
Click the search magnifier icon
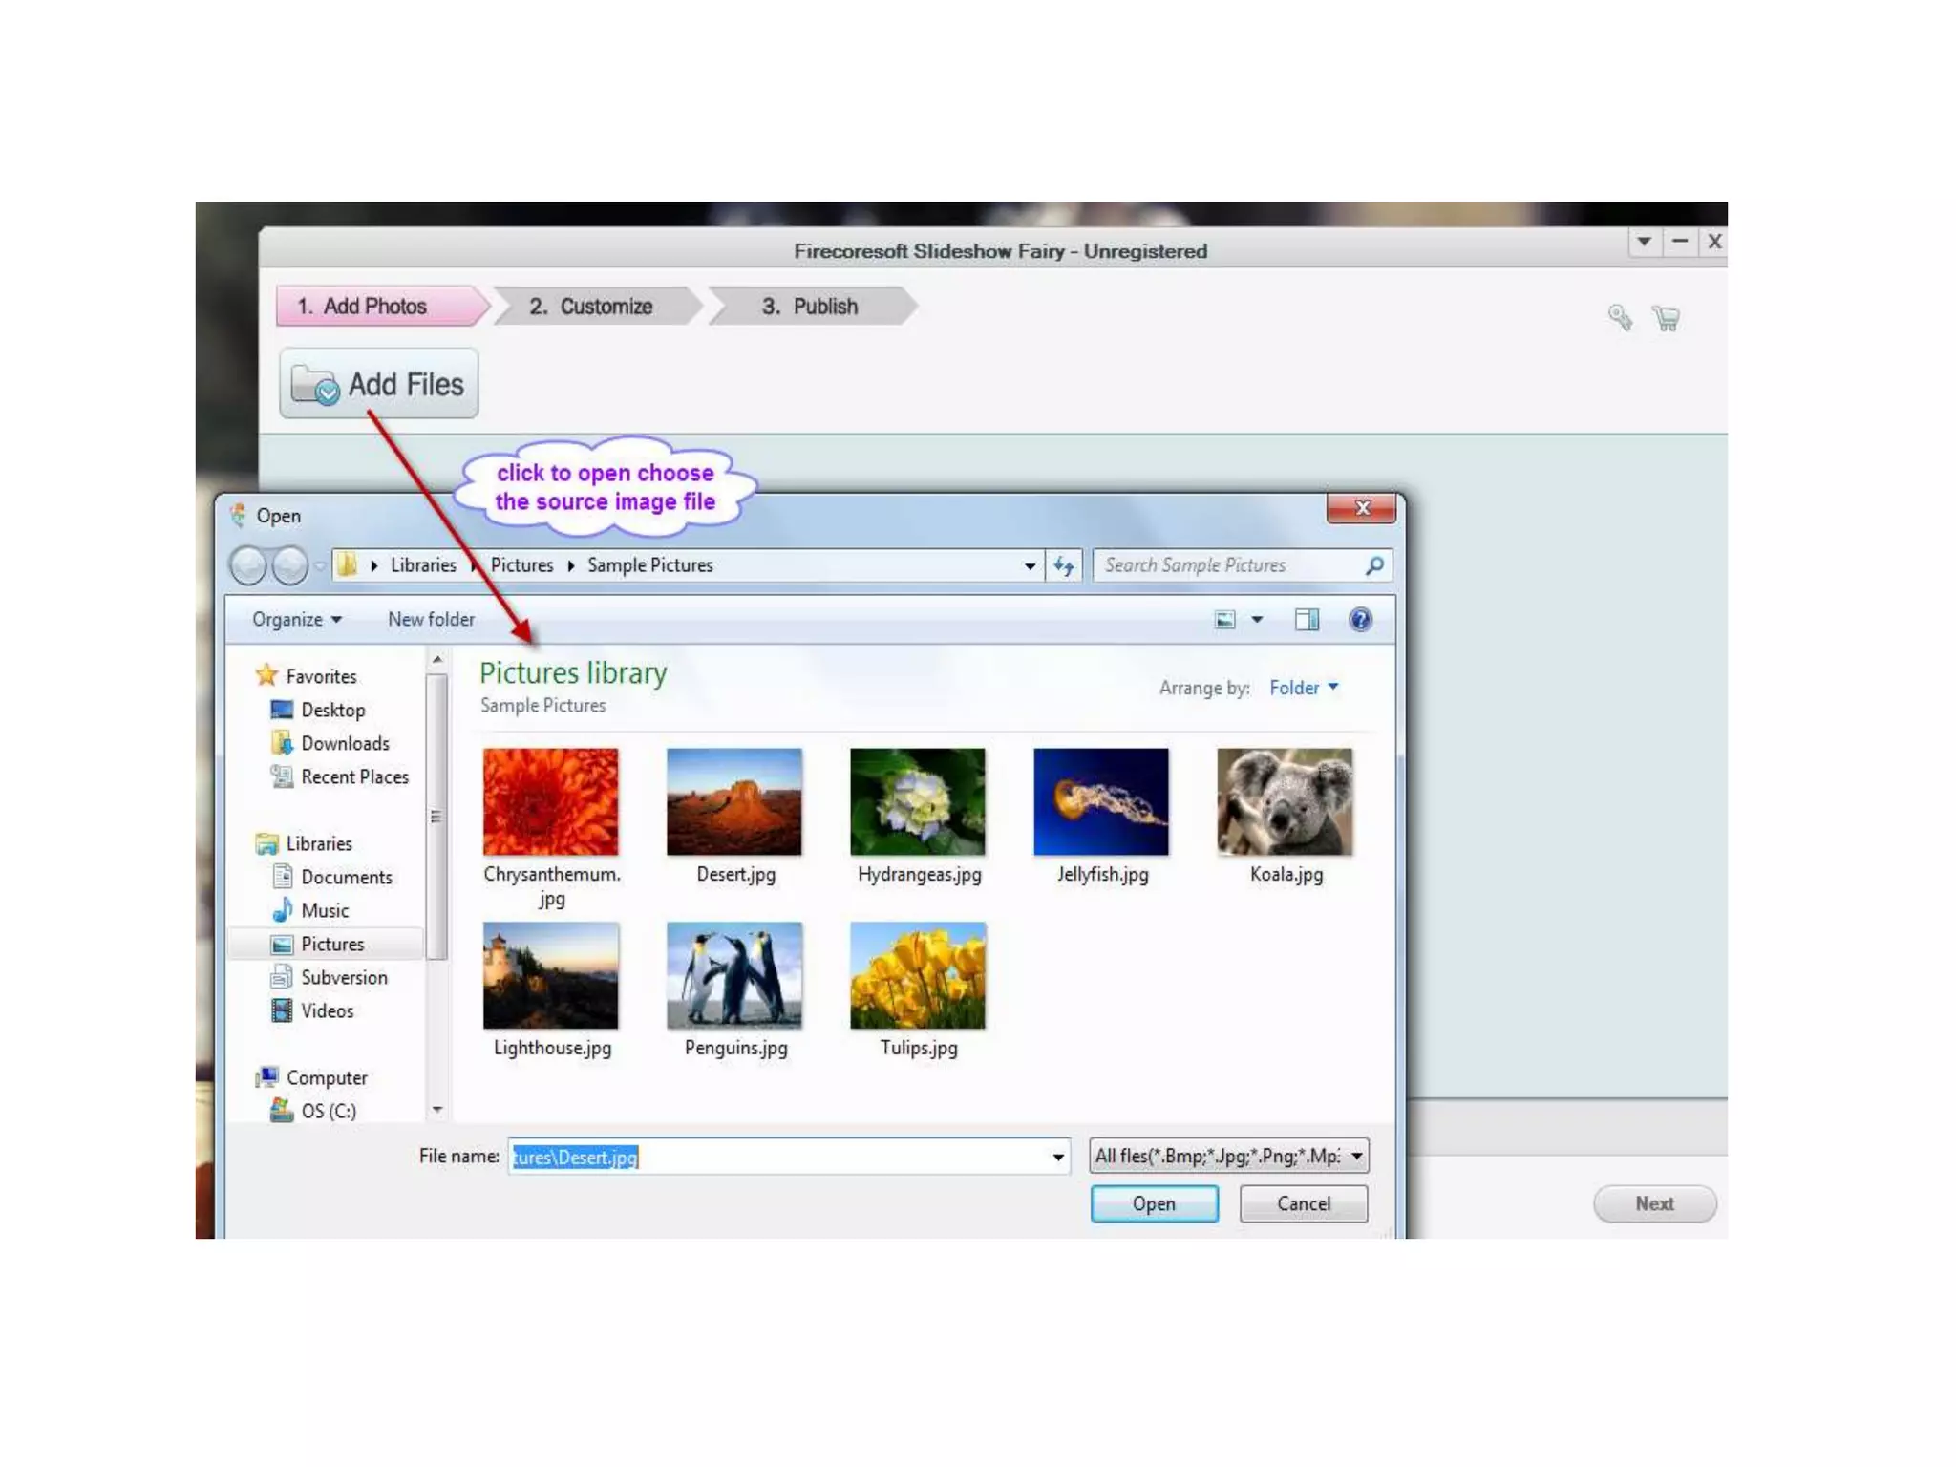click(x=1374, y=565)
